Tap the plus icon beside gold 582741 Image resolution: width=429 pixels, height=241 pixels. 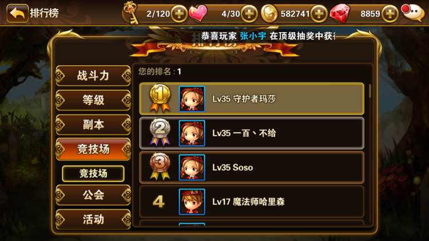[319, 13]
